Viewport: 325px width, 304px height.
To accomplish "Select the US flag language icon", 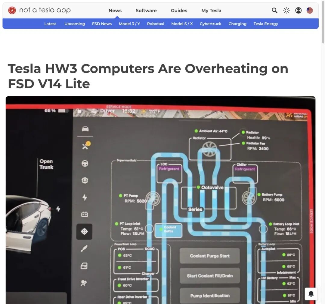I will click(310, 10).
